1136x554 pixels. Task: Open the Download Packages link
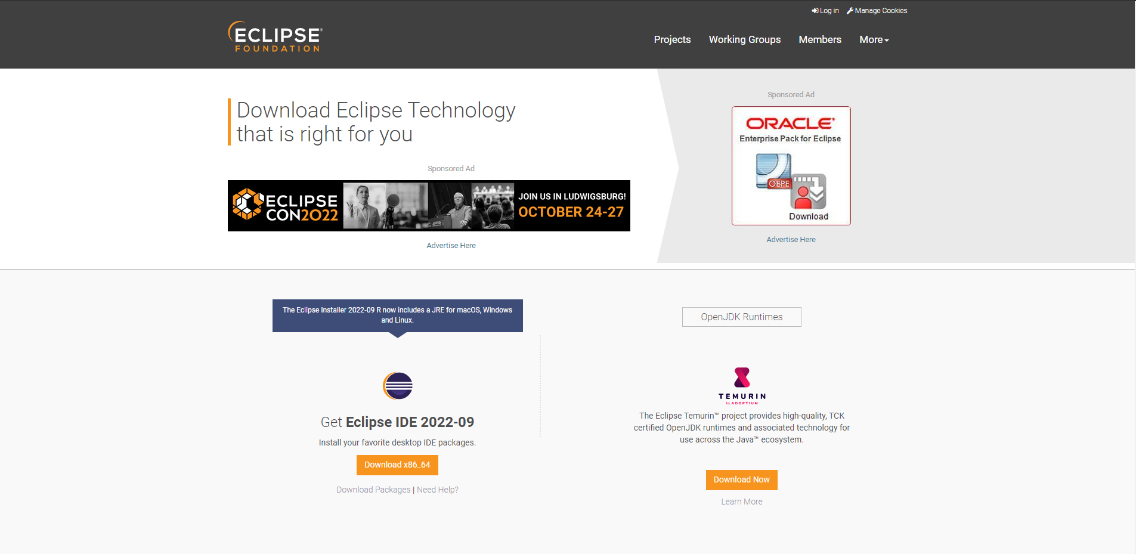pyautogui.click(x=373, y=490)
